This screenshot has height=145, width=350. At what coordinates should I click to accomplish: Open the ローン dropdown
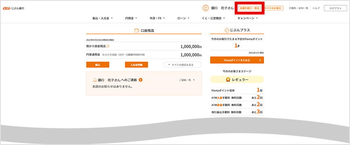pos(183,18)
